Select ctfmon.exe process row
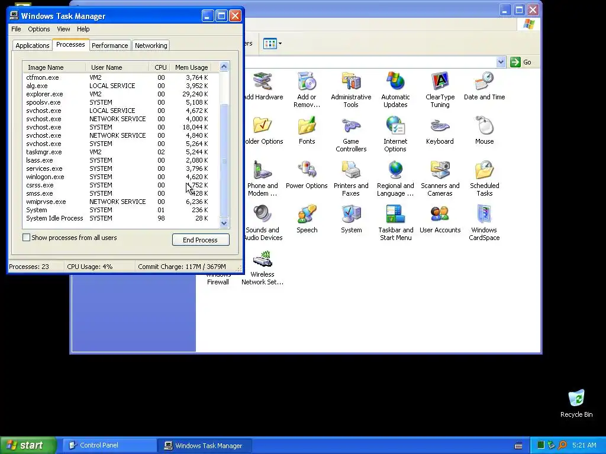 point(121,77)
